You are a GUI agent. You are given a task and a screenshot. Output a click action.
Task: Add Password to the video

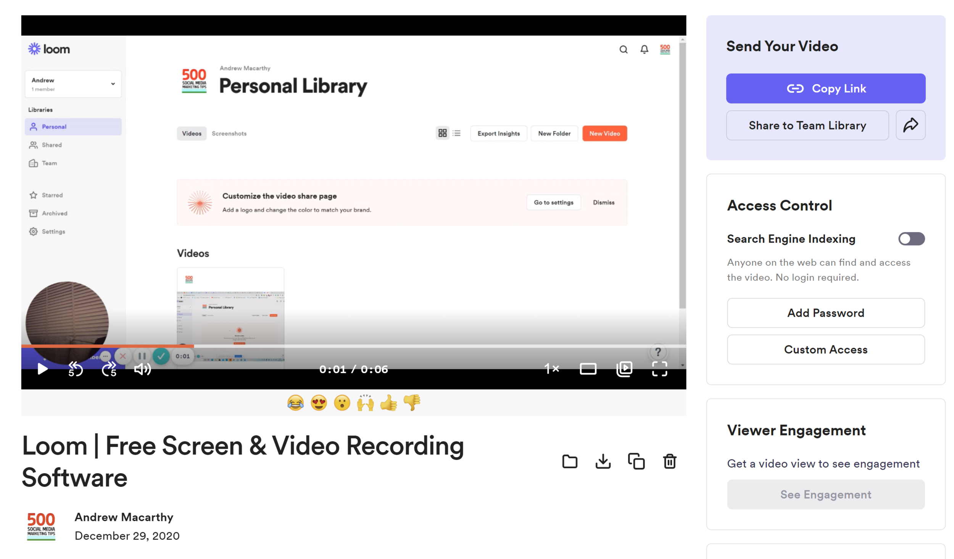(825, 313)
